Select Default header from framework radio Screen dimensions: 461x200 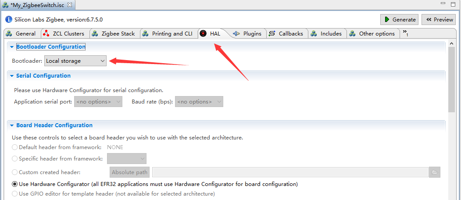[15, 147]
